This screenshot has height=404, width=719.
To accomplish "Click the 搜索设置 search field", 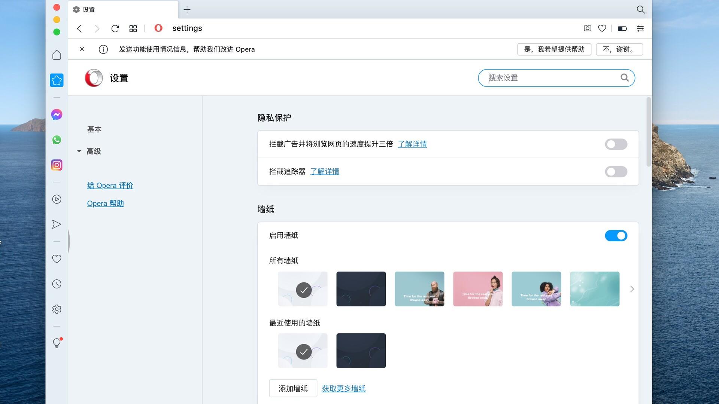I will tap(550, 78).
